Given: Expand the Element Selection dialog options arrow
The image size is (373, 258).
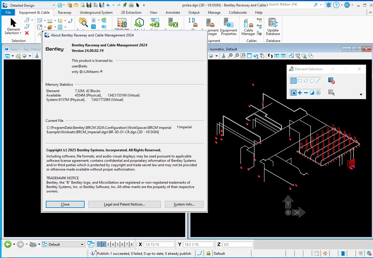Looking at the screenshot, I should coord(361,94).
